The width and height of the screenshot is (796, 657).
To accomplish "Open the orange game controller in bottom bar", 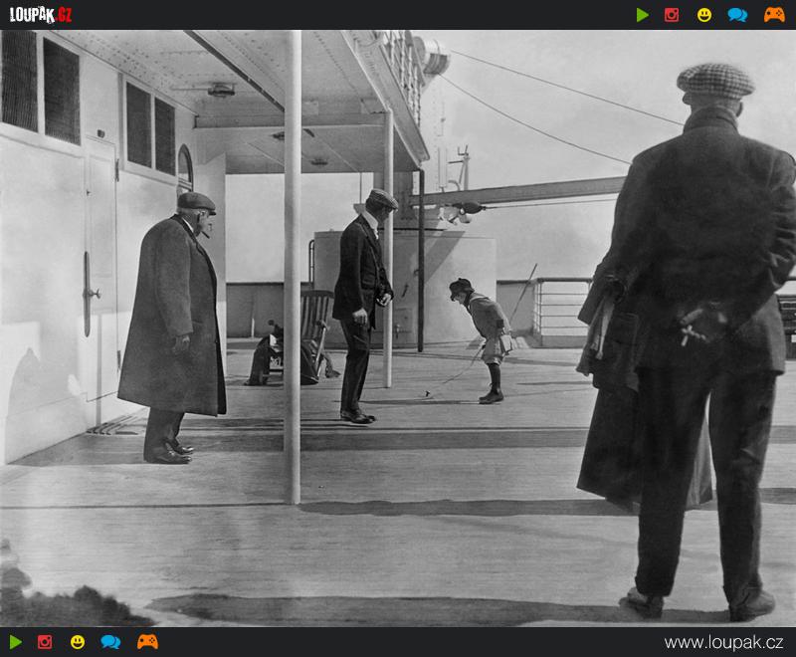I will tap(147, 642).
